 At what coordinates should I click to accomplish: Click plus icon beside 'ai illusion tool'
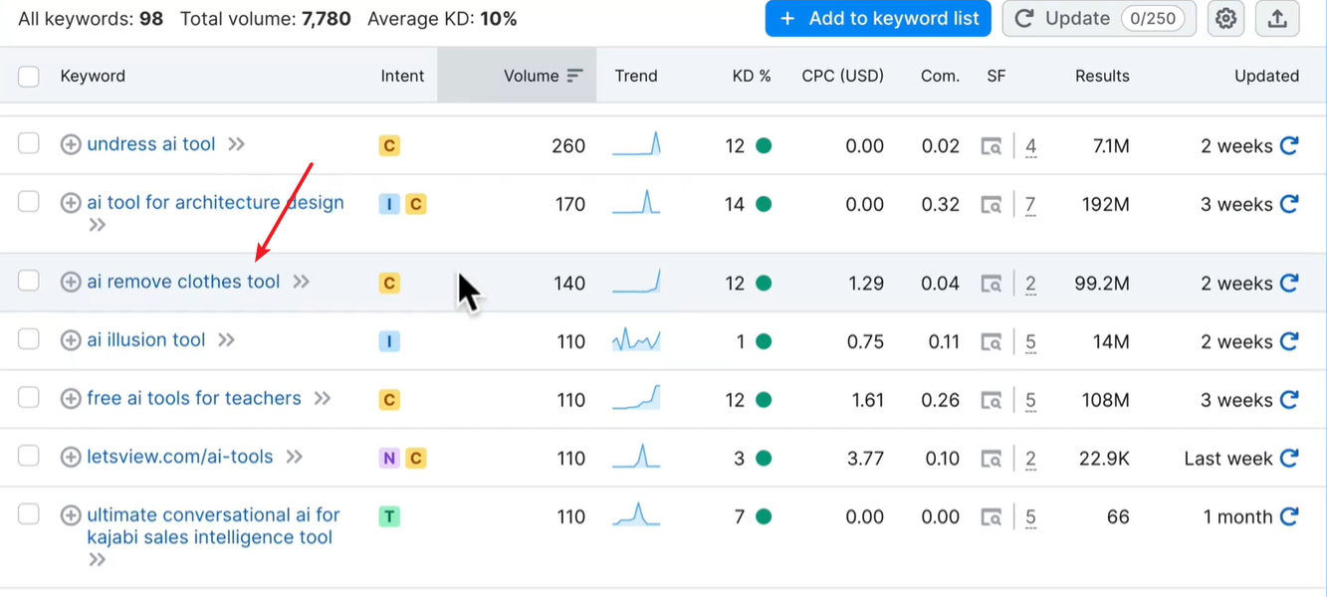(71, 340)
